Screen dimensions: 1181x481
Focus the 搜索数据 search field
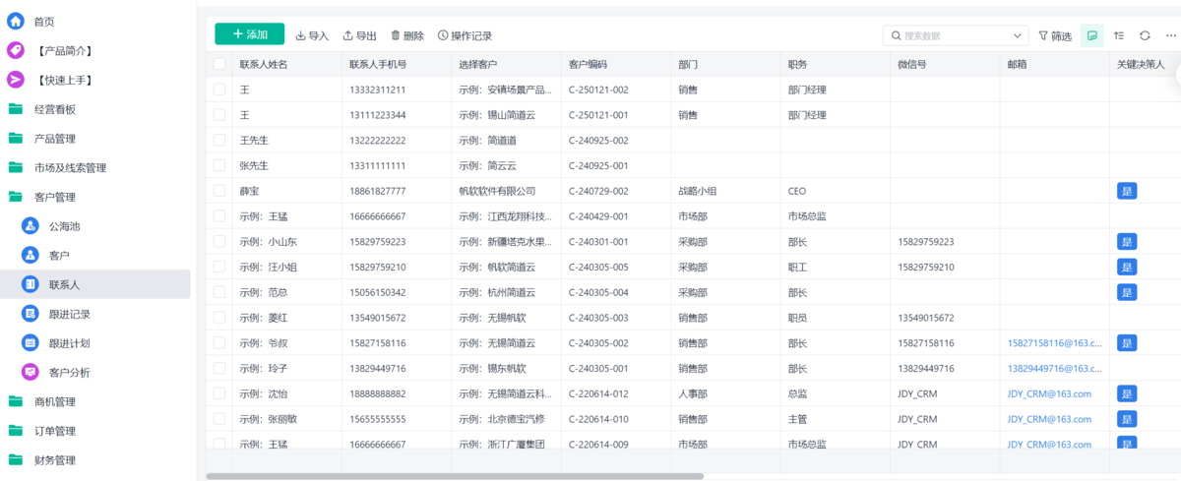(x=956, y=35)
